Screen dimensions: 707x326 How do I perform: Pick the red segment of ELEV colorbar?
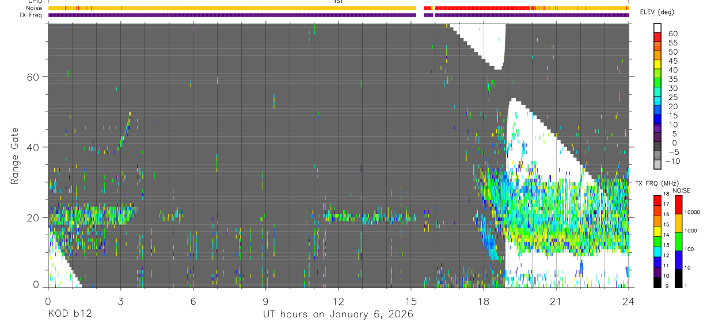(x=657, y=37)
